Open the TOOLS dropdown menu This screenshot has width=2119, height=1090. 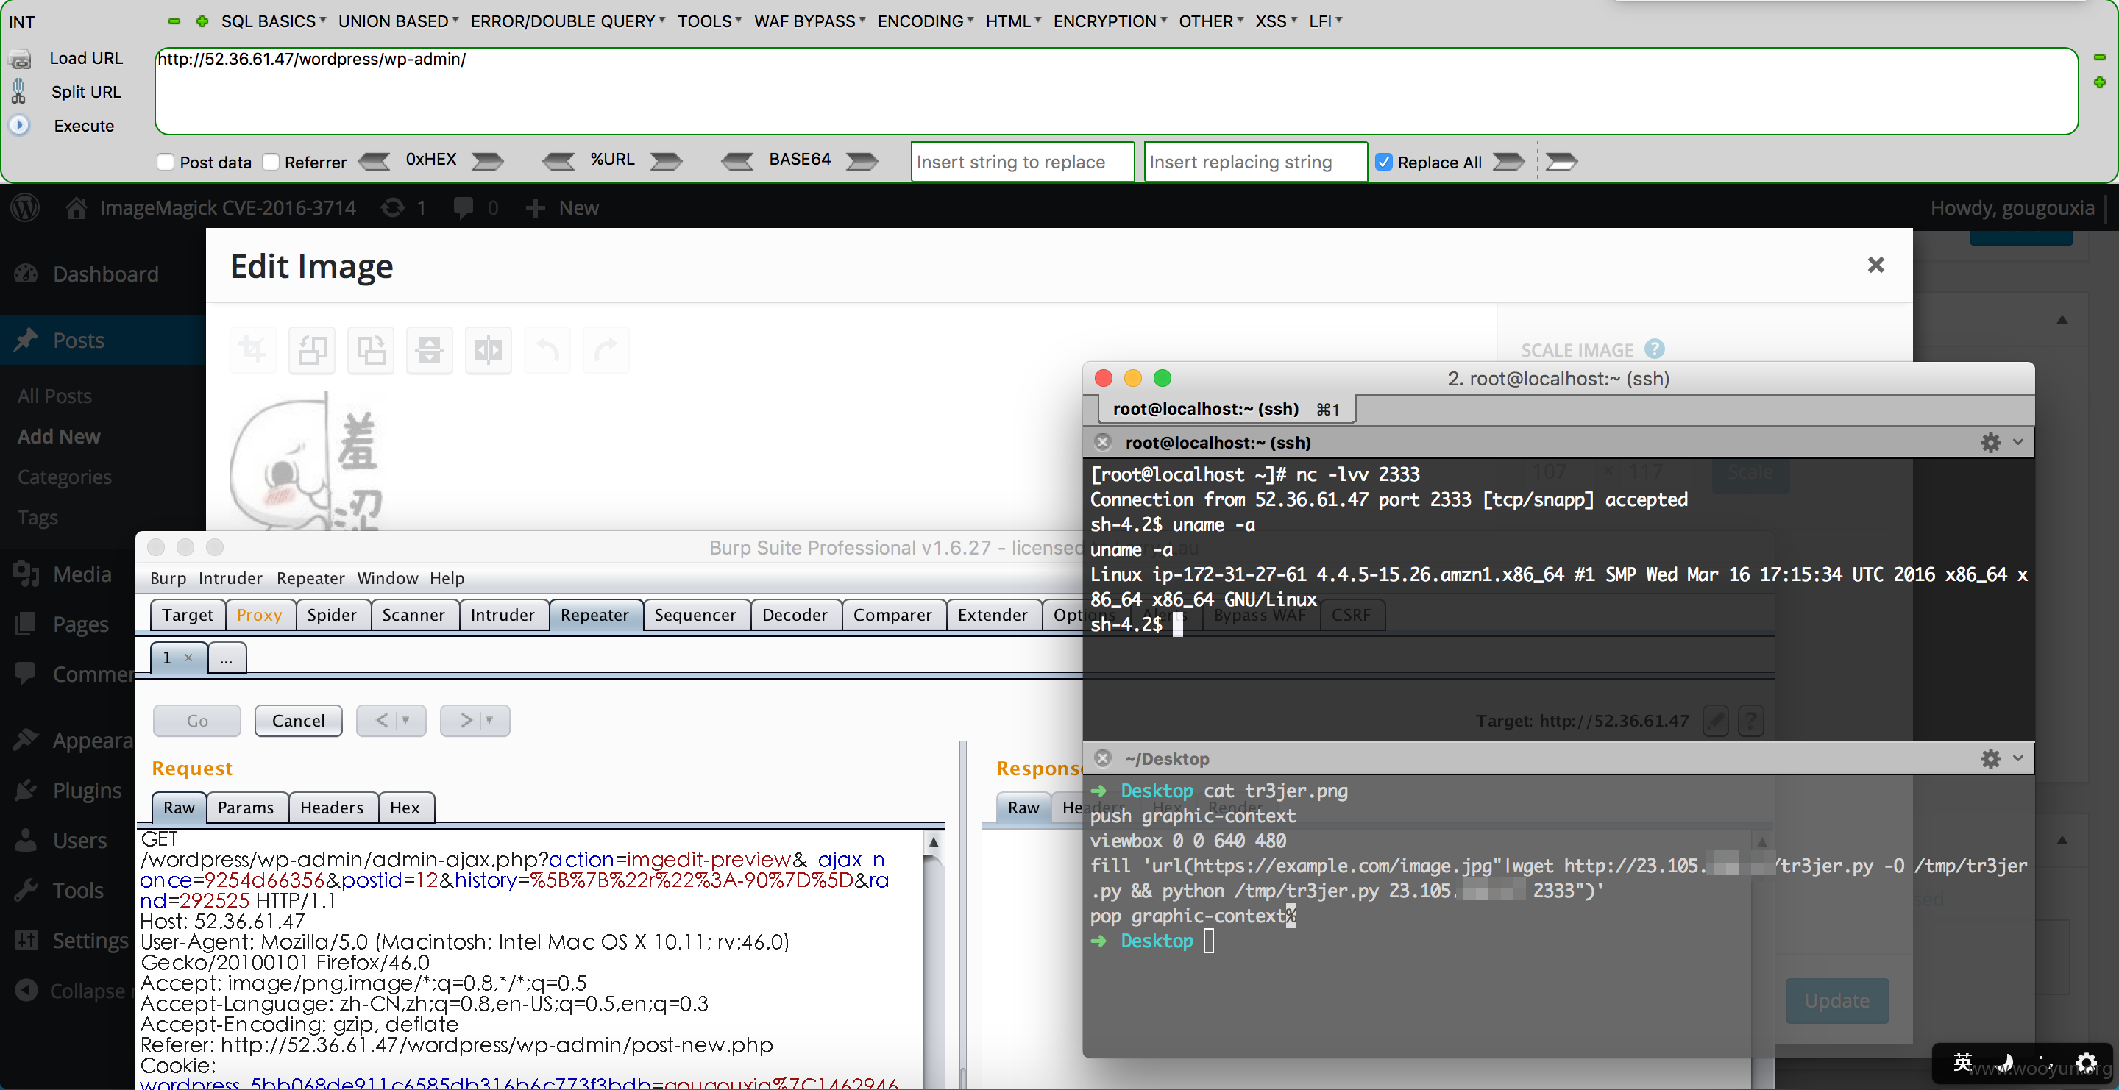click(x=709, y=21)
